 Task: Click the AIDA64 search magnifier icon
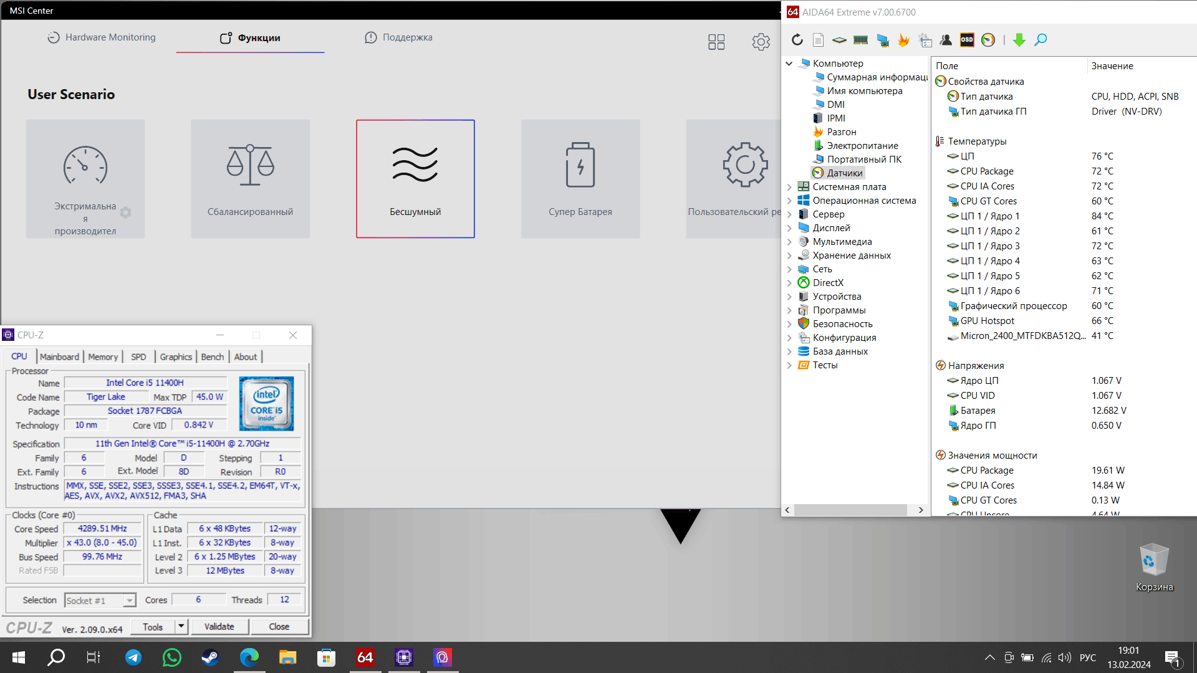tap(1041, 40)
